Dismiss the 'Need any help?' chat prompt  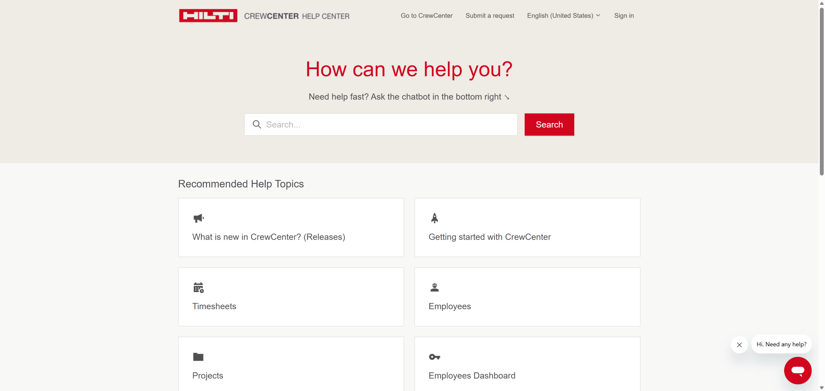pyautogui.click(x=739, y=345)
